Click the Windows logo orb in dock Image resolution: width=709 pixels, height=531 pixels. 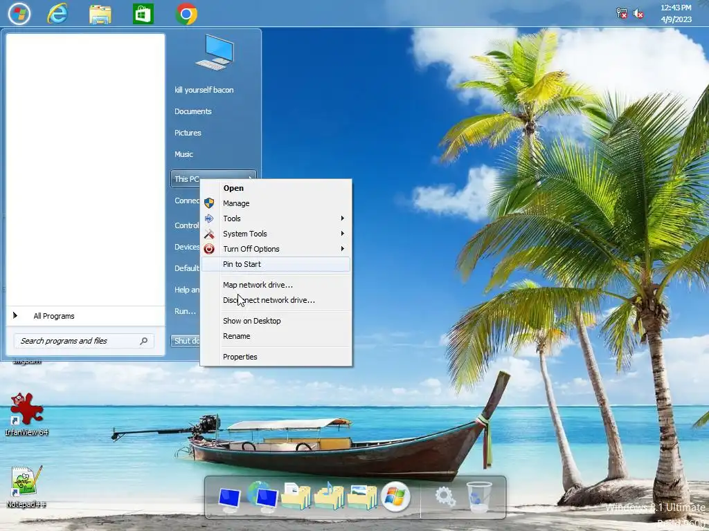click(395, 496)
